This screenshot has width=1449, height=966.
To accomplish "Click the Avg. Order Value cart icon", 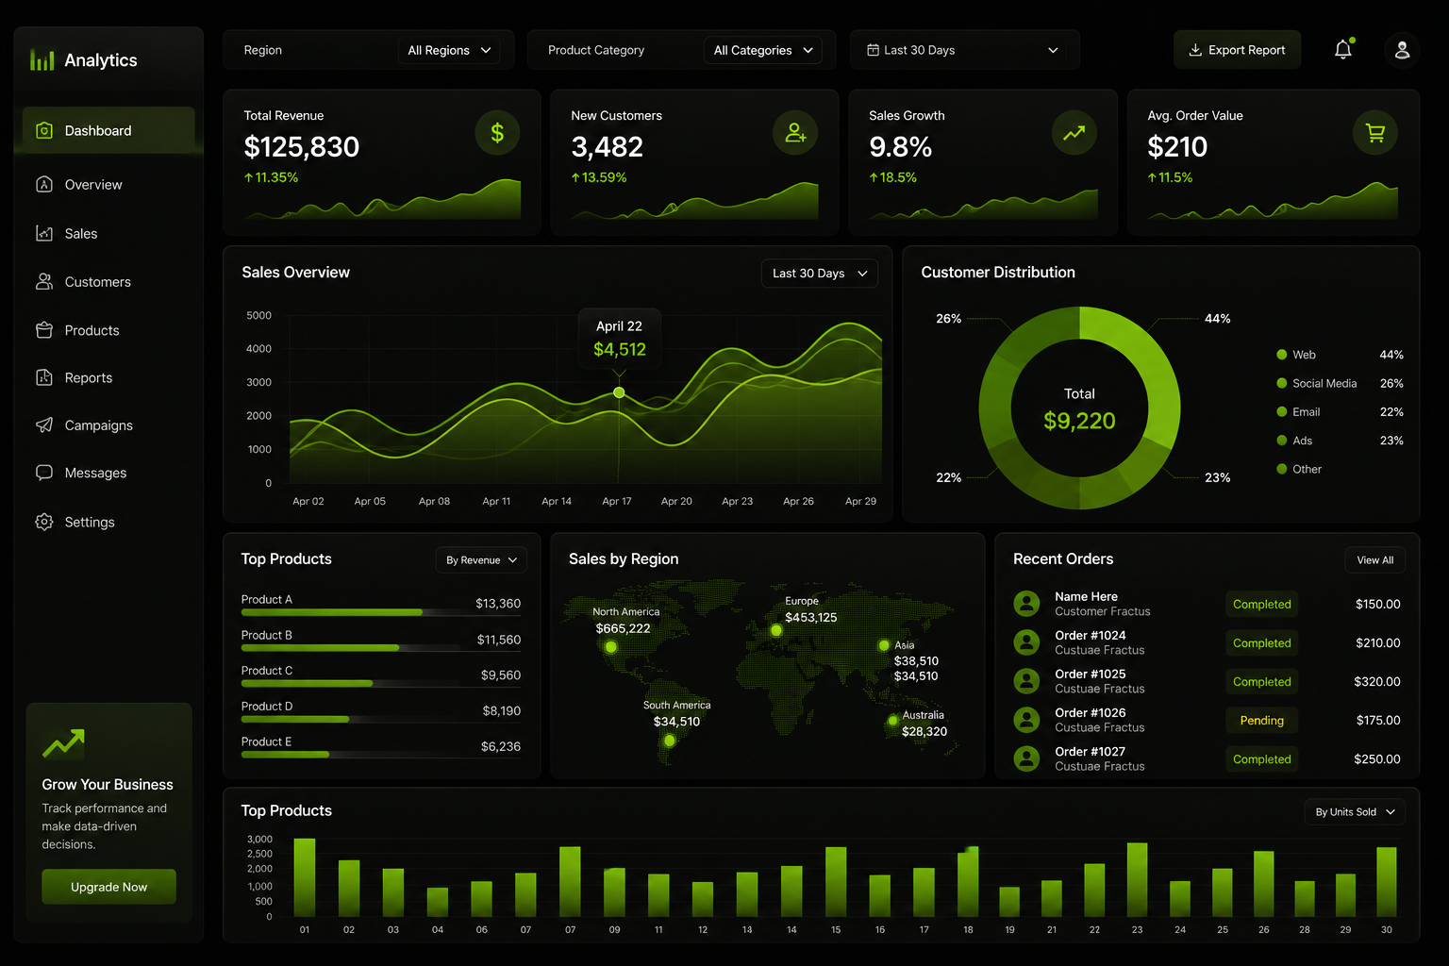I will pyautogui.click(x=1375, y=133).
